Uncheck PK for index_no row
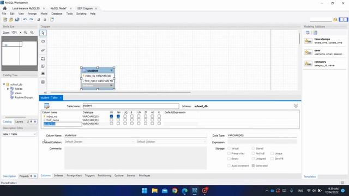The image size is (349, 196). click(x=111, y=116)
